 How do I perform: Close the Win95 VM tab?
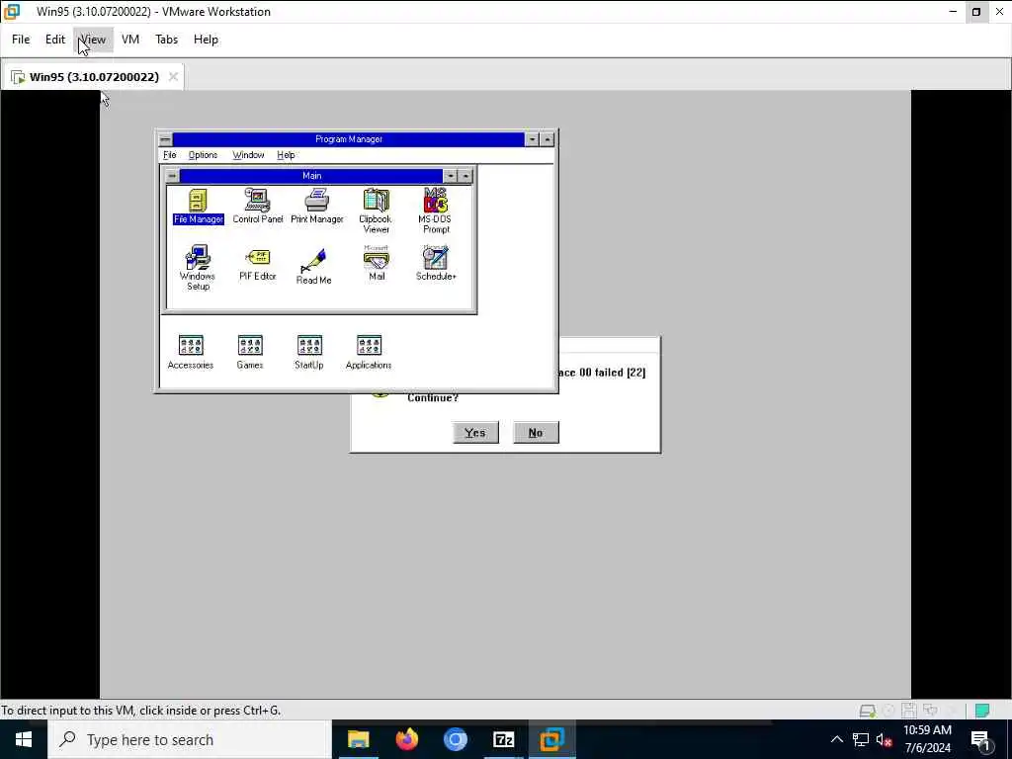(x=173, y=77)
